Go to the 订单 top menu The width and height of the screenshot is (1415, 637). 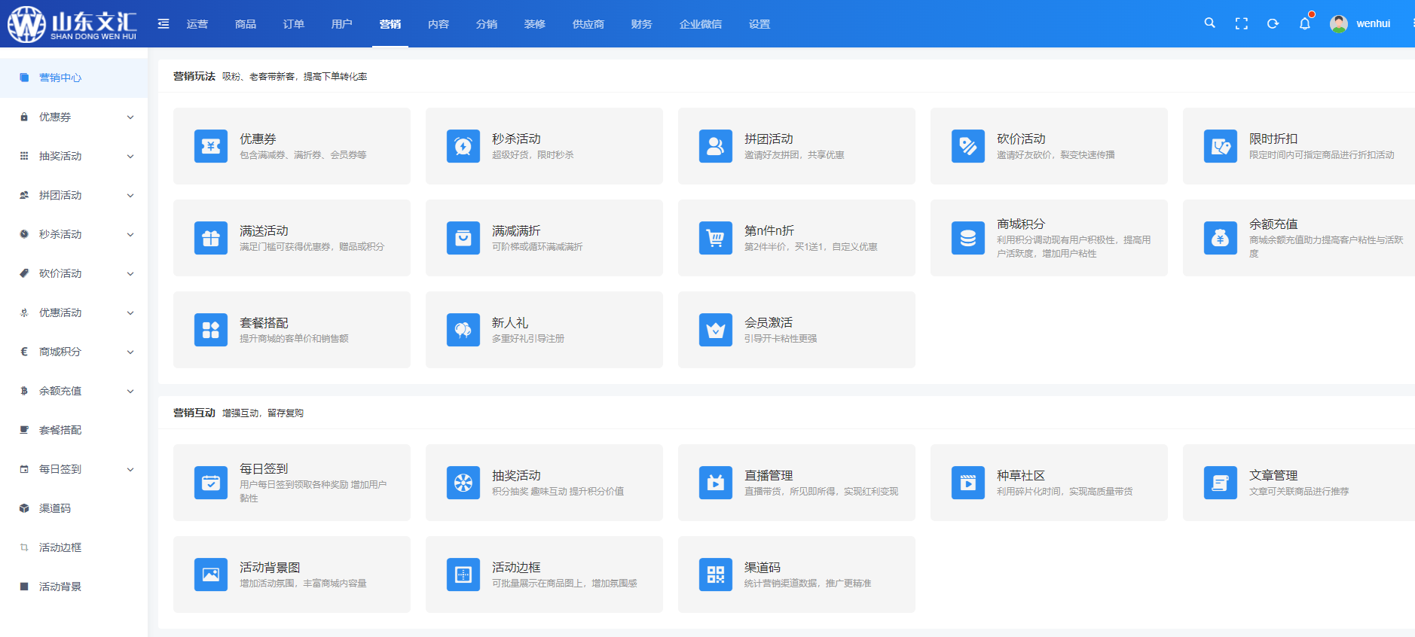pyautogui.click(x=294, y=24)
